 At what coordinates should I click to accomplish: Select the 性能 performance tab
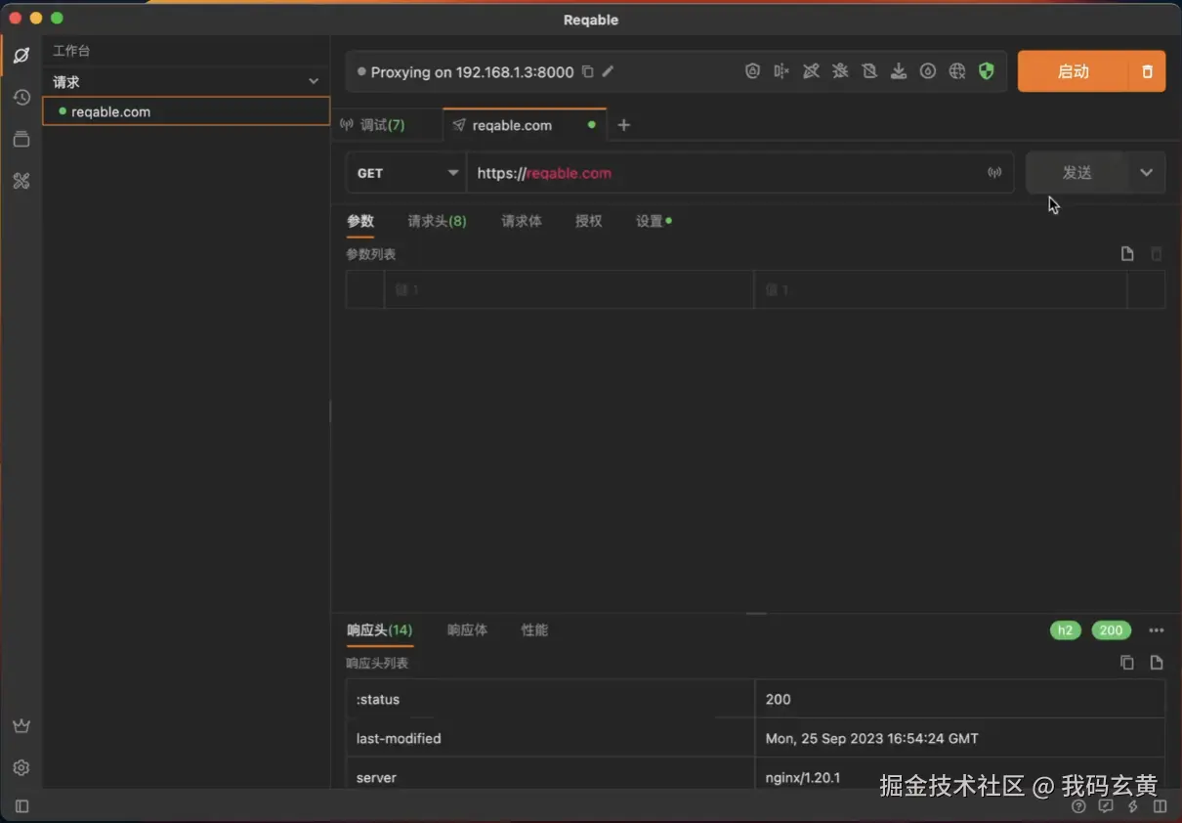(x=534, y=630)
